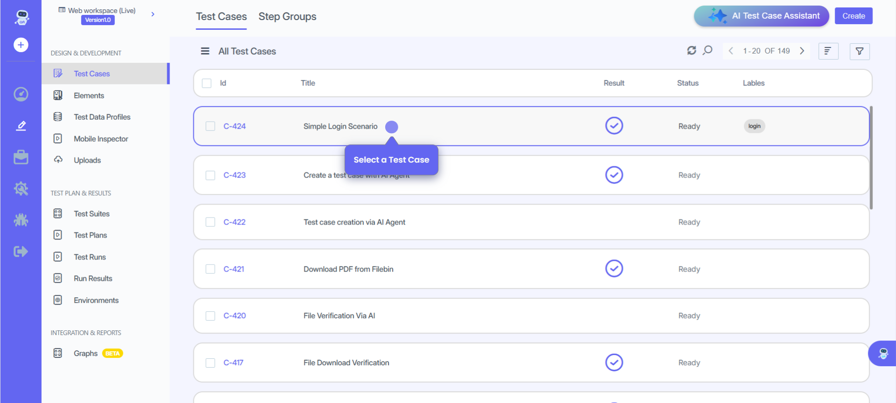This screenshot has width=896, height=403.
Task: Click the briefcase icon in left rail
Action: [x=21, y=157]
